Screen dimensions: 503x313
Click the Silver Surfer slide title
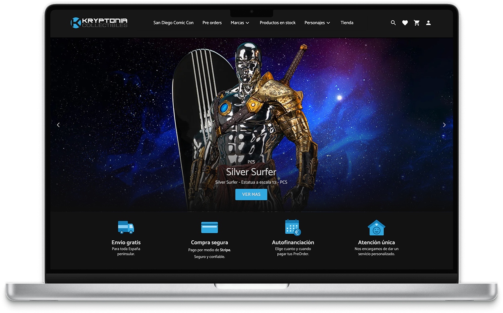tap(251, 172)
